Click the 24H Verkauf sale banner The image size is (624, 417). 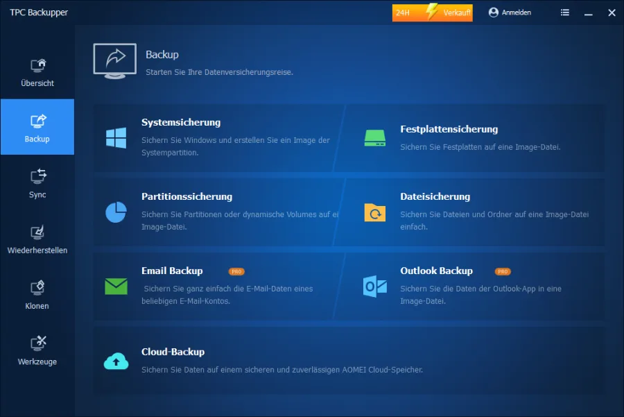[432, 12]
